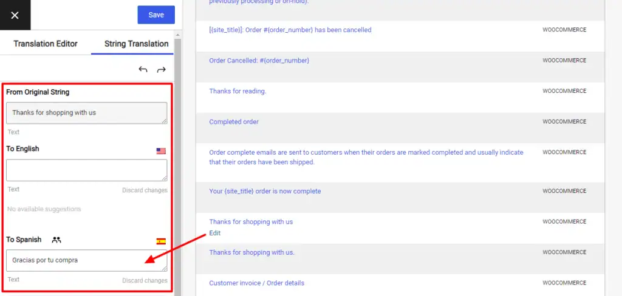Click the US flag icon beside To English
The width and height of the screenshot is (622, 296).
160,151
